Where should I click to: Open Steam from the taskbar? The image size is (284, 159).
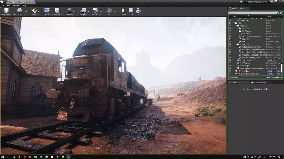pos(57,157)
